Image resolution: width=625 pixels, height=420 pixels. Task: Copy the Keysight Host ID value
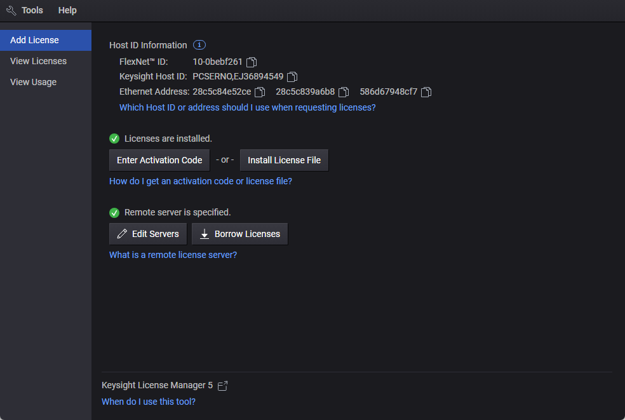[x=292, y=77]
